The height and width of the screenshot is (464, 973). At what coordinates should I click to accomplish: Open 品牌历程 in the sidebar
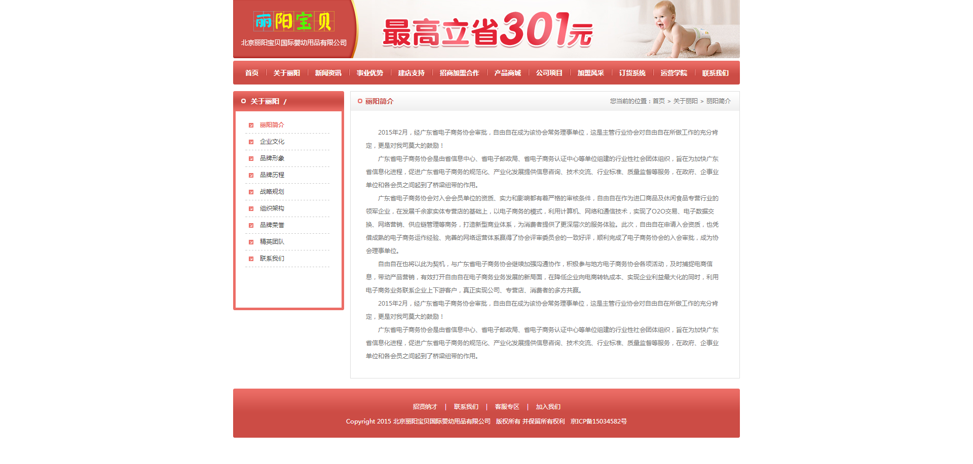point(272,175)
